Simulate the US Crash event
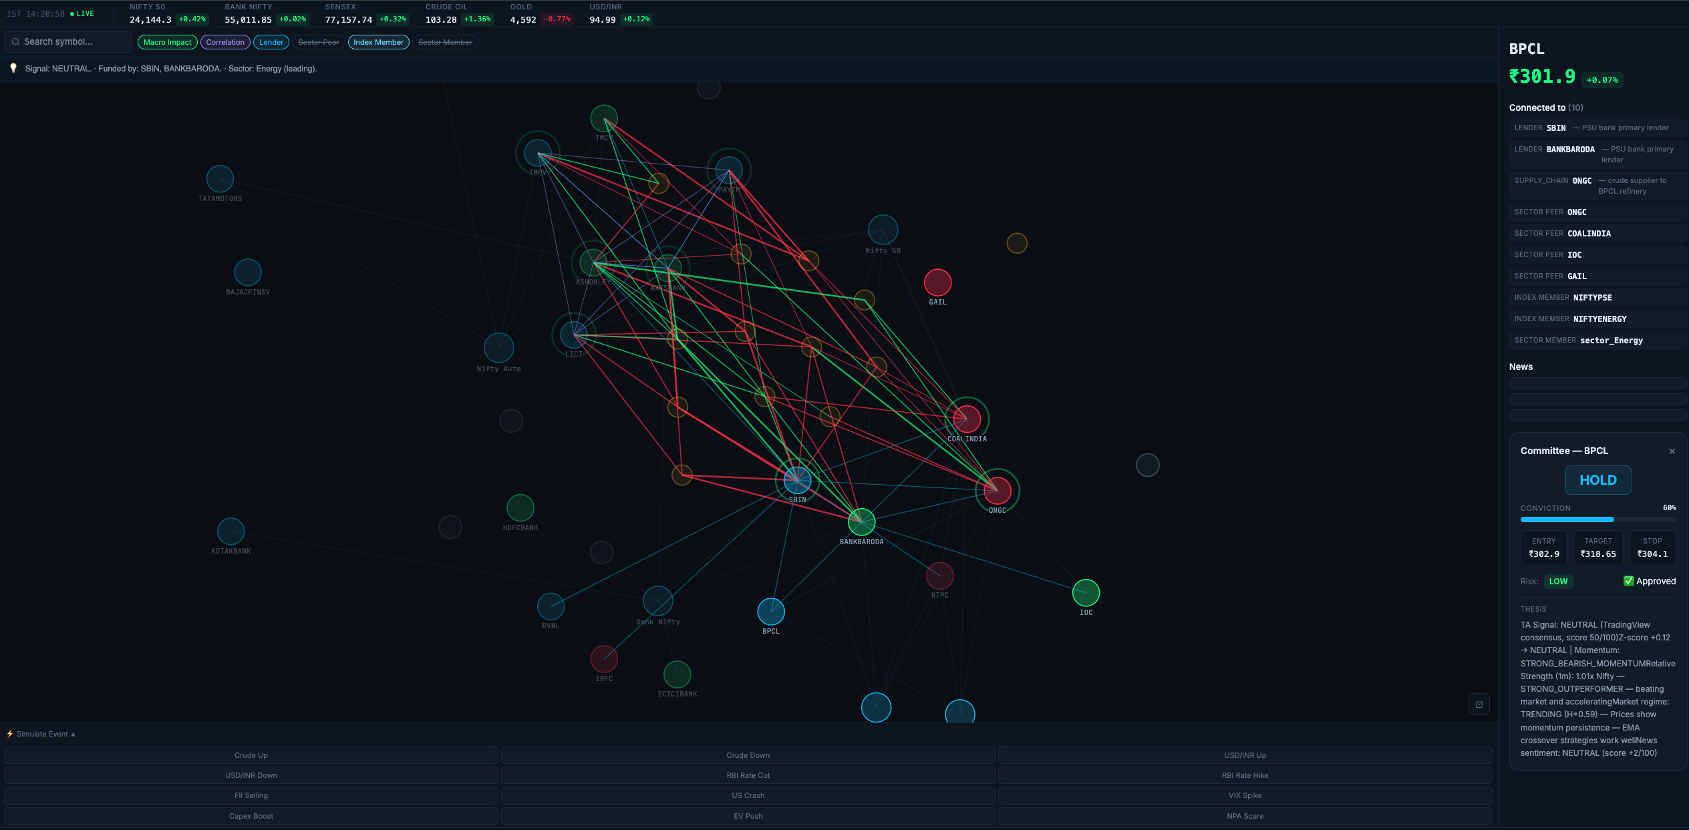This screenshot has height=830, width=1689. point(748,795)
